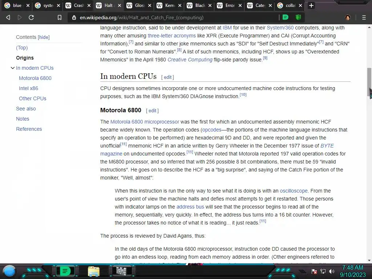This screenshot has width=372, height=279.
Task: Open the Windows Start orb
Action: (x=10, y=271)
